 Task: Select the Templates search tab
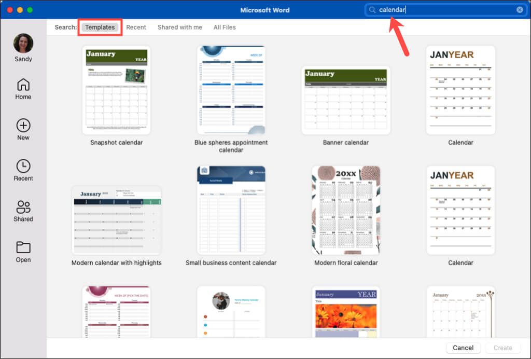pos(100,27)
